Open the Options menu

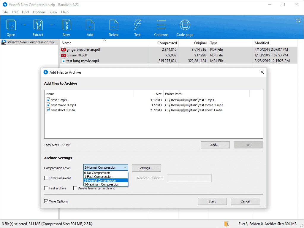(39, 12)
